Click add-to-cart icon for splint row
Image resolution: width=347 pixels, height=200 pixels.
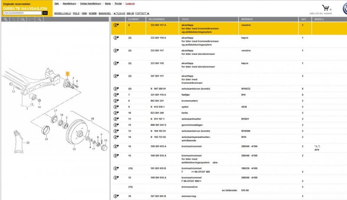116,106
